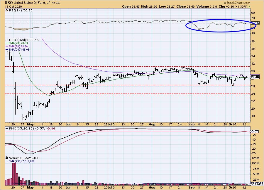Click the USO (Daily) 28.46 legend label
The width and height of the screenshot is (264, 190).
(24, 40)
